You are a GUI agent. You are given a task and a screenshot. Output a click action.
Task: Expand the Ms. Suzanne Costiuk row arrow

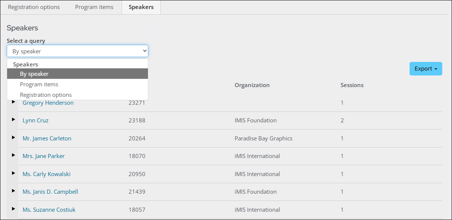tap(14, 209)
